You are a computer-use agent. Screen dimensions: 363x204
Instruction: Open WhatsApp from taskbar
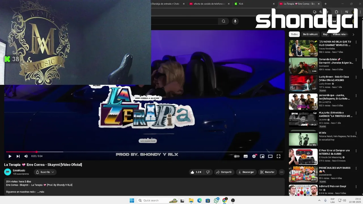point(216,200)
